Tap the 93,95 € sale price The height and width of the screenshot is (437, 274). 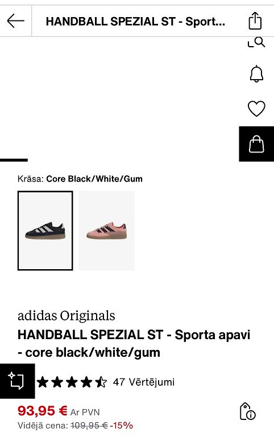click(x=42, y=411)
